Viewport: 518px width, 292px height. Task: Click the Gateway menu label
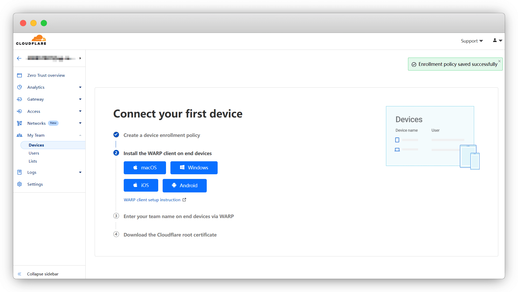tap(36, 99)
